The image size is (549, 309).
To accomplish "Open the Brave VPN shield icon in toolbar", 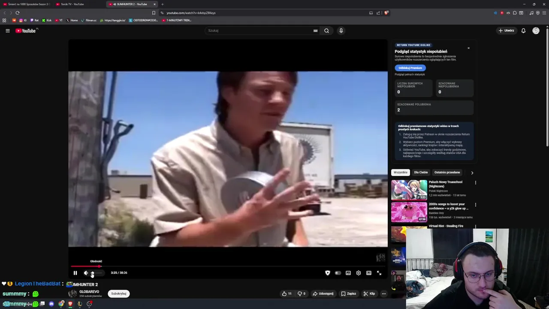I will tap(538, 13).
